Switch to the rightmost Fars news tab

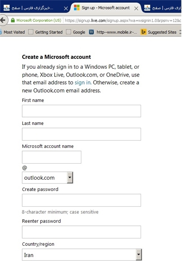162,8
